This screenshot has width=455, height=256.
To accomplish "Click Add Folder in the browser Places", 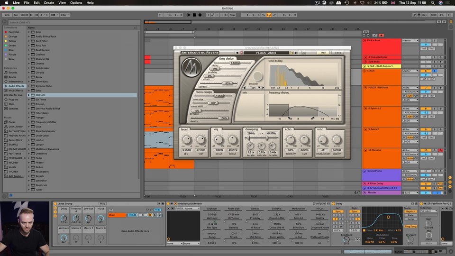I will [15, 176].
